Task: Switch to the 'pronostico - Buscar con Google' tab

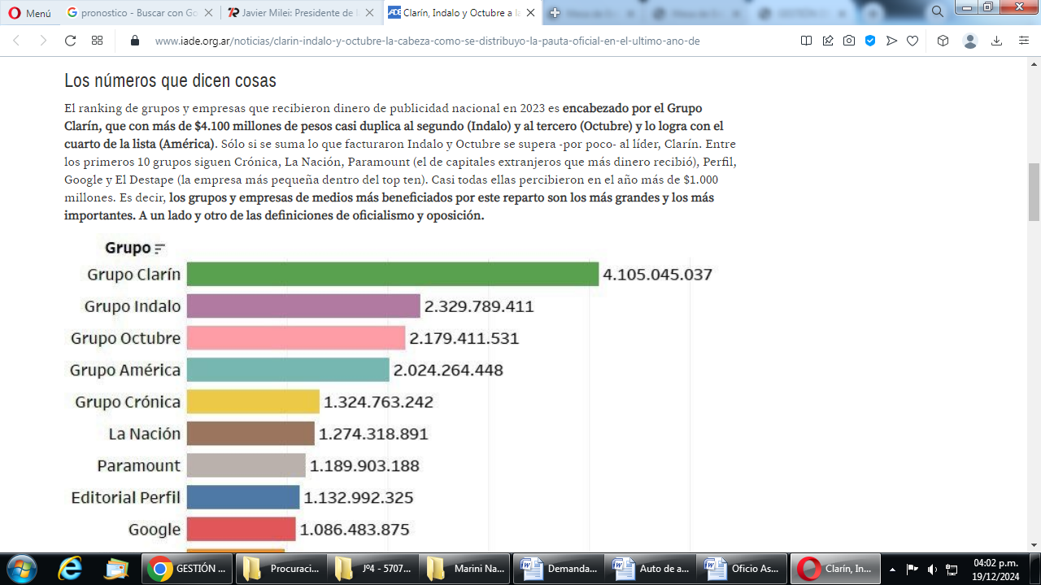Action: pos(139,12)
